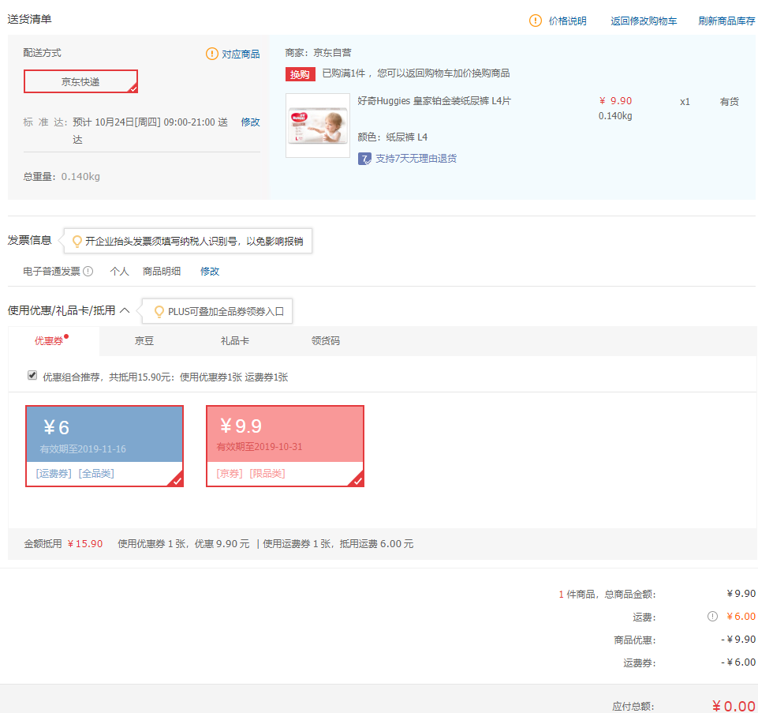Open 好奇Huggies 皇家铂金装纸尿裤 product title

click(x=434, y=101)
